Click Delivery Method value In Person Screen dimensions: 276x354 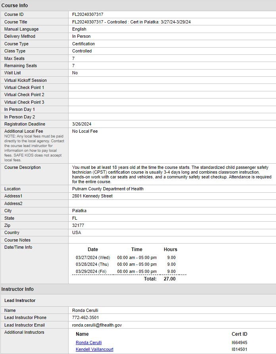pos(81,36)
